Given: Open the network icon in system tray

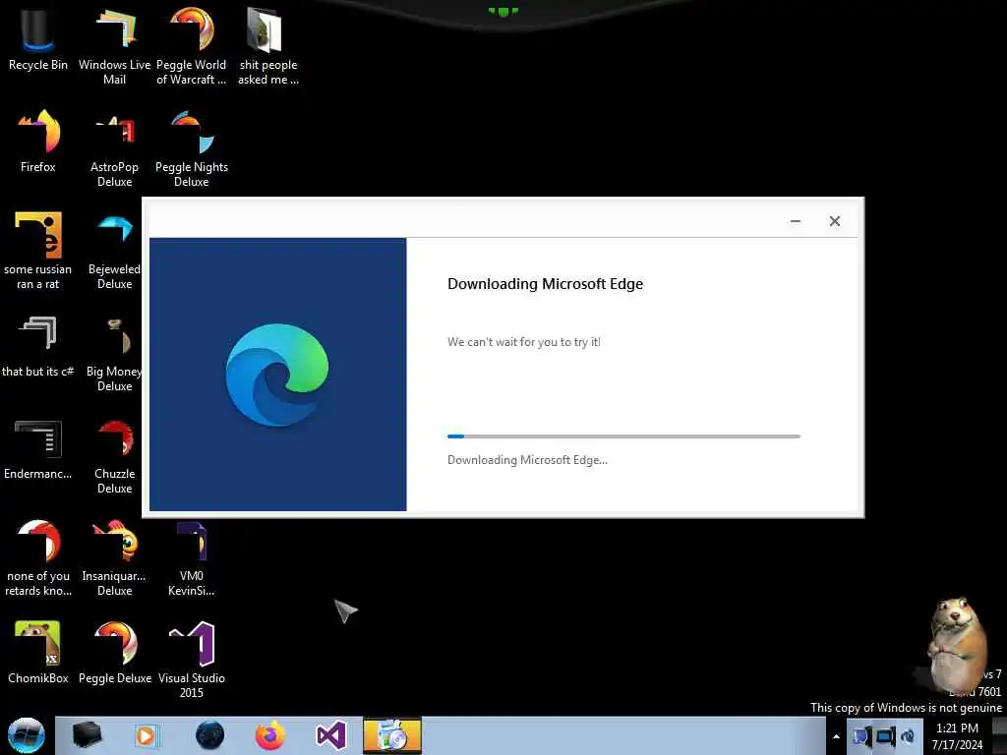Looking at the screenshot, I should (884, 736).
